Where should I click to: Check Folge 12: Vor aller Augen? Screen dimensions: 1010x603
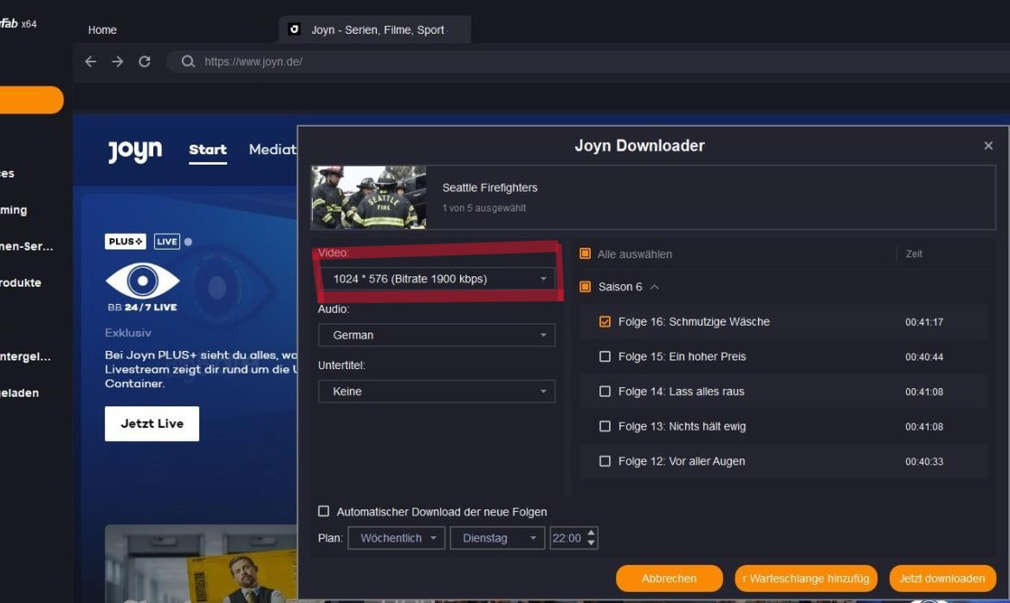[605, 461]
